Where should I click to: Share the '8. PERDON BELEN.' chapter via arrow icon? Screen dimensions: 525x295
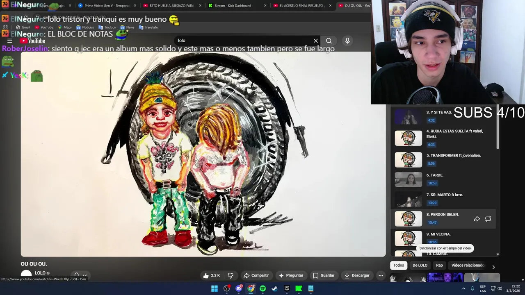(477, 219)
